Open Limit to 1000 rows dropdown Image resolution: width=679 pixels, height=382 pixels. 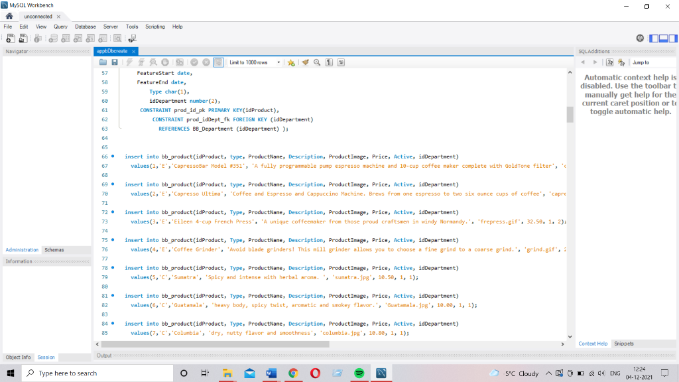click(255, 62)
